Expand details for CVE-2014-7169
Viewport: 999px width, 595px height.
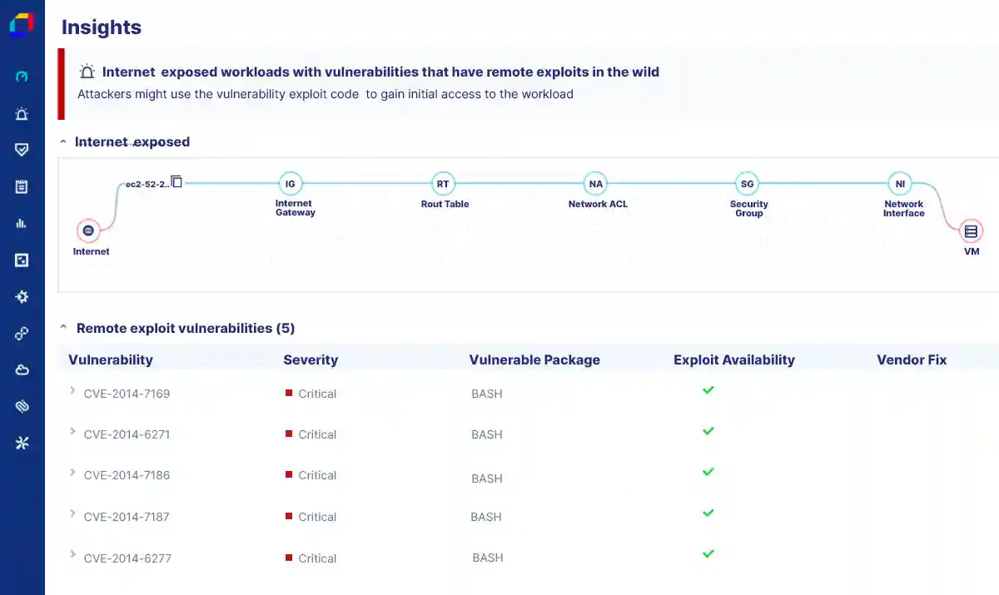coord(72,391)
